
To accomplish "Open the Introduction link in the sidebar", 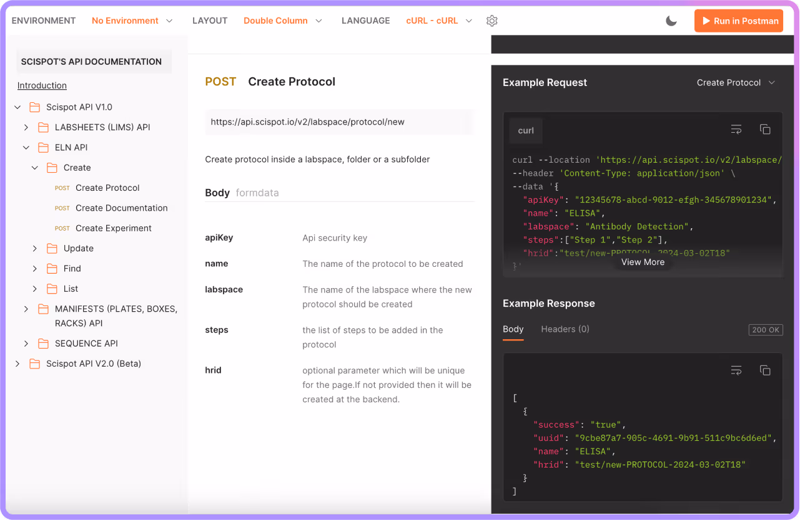I will point(42,85).
